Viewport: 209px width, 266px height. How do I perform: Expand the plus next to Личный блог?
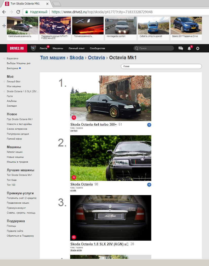click(4, 82)
